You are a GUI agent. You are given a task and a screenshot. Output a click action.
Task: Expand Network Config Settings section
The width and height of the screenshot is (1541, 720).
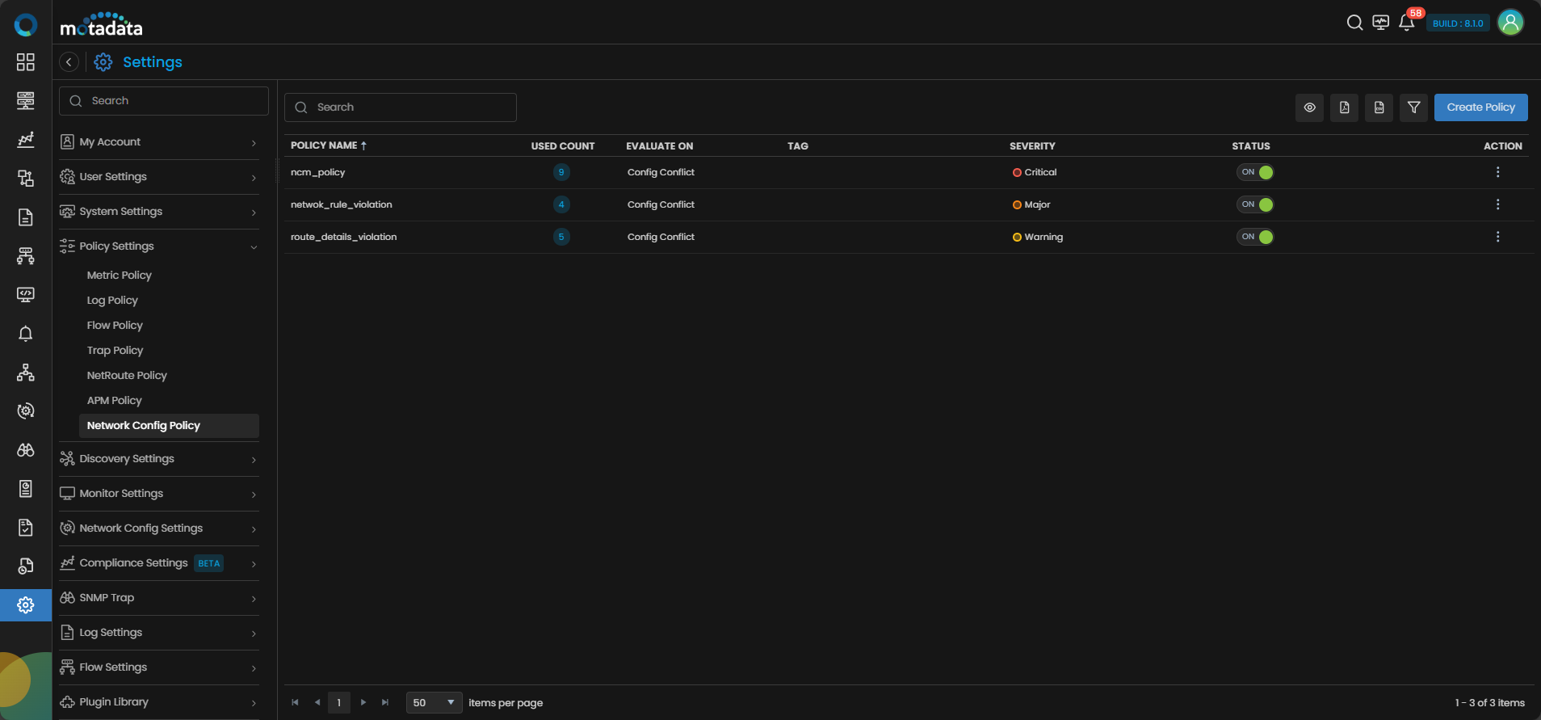[x=159, y=528]
